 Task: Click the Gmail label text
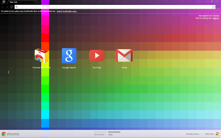(x=124, y=68)
